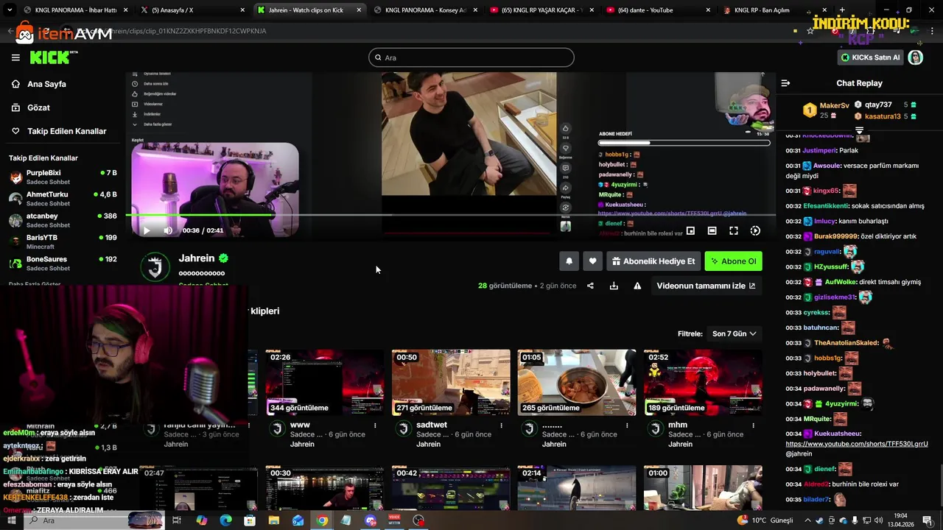Open Gözat in the sidebar

38,107
